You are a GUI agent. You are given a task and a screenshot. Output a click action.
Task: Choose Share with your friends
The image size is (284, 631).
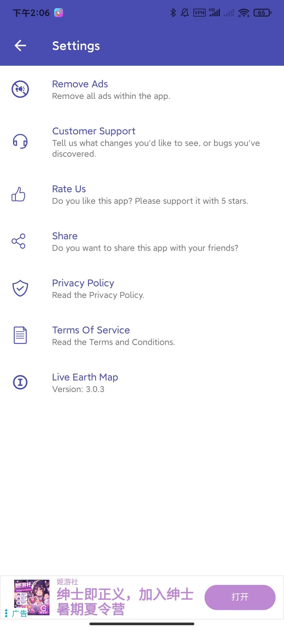[x=142, y=242]
